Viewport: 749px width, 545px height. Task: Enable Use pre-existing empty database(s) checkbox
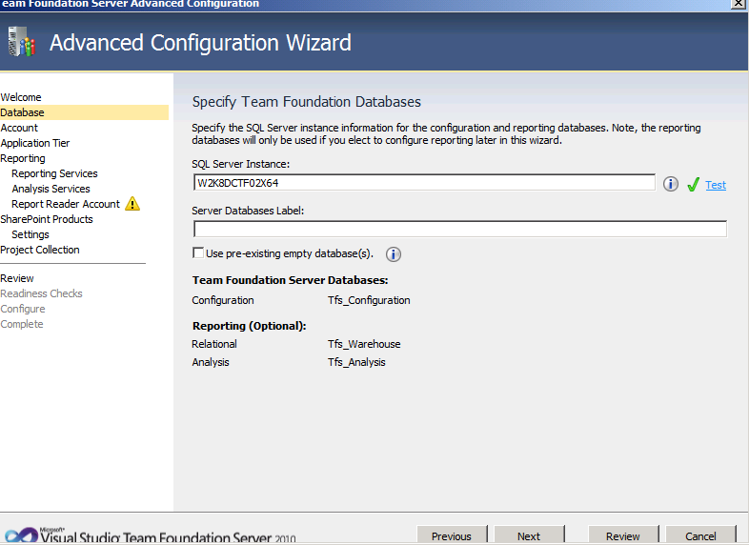198,252
